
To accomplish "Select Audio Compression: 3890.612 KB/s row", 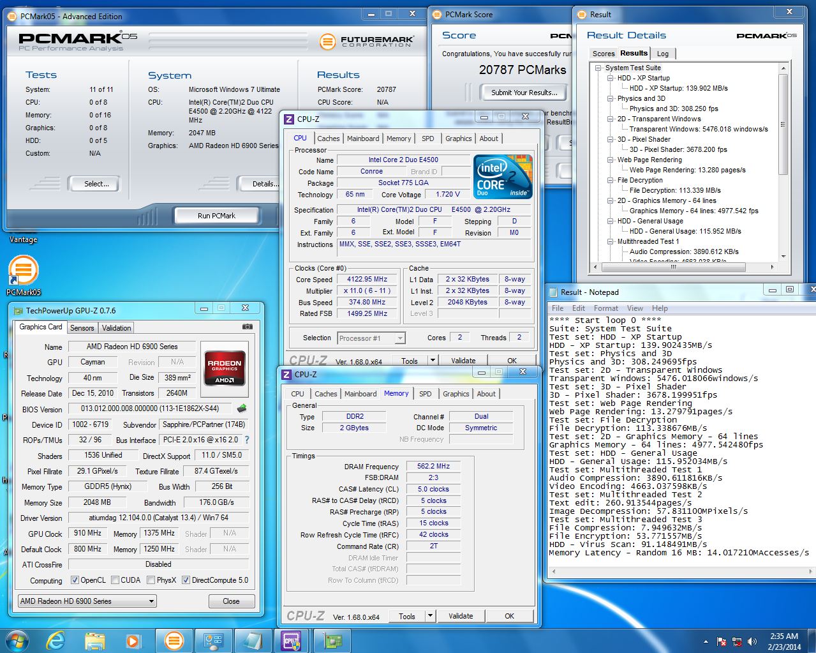I will tap(684, 251).
